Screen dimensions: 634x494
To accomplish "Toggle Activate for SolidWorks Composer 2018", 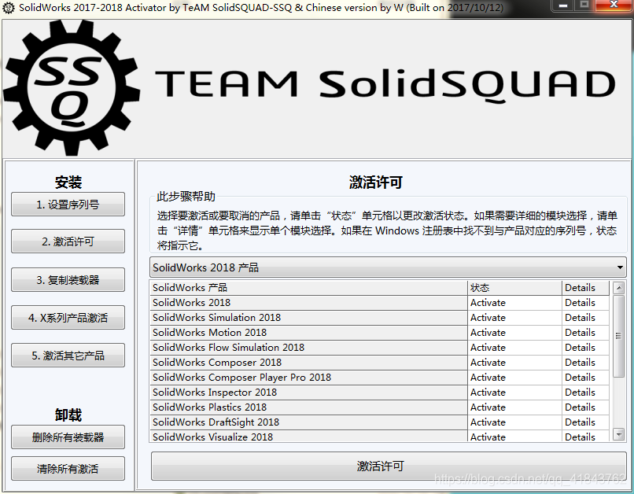I will click(514, 363).
